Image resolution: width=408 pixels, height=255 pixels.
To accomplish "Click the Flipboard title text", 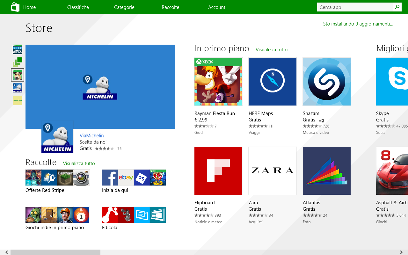I will 205,203.
